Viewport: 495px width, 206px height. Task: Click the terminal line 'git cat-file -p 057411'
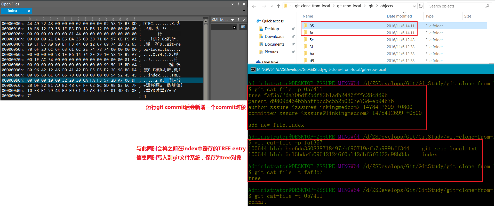pyautogui.click(x=285, y=89)
